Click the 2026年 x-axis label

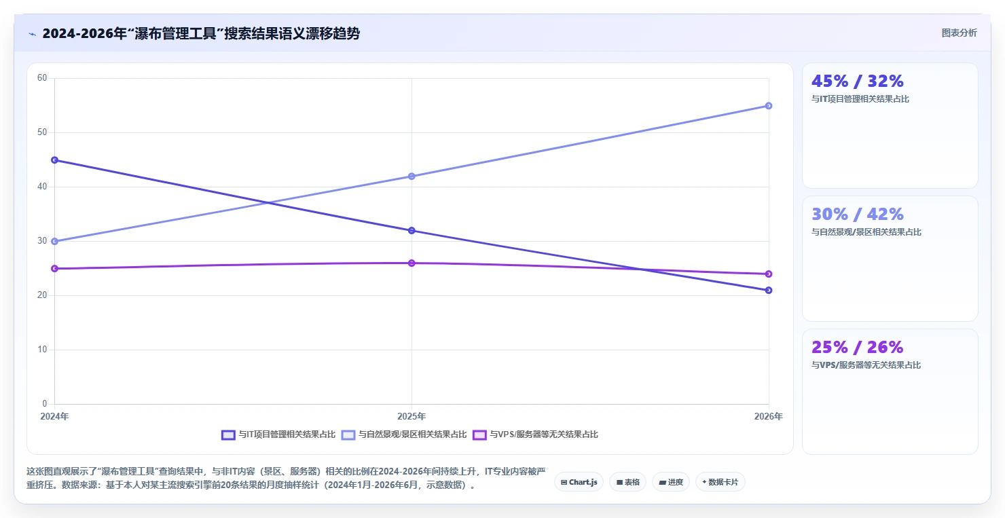[769, 416]
